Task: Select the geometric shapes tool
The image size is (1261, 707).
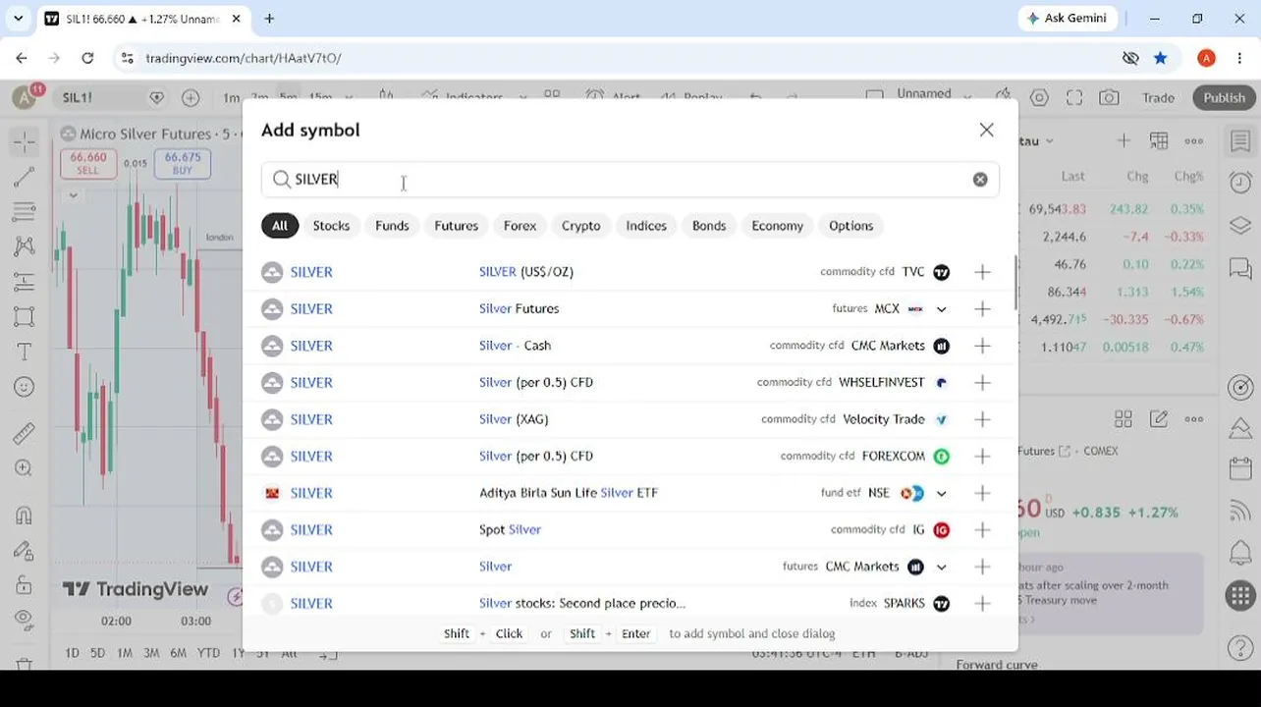Action: click(25, 316)
